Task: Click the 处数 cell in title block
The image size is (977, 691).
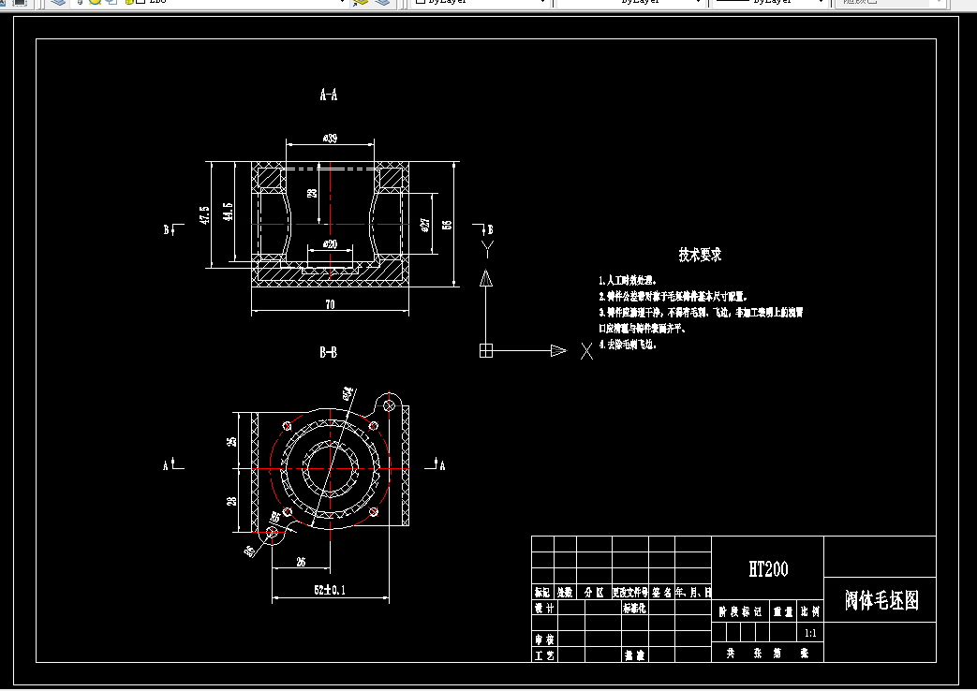Action: (x=565, y=592)
